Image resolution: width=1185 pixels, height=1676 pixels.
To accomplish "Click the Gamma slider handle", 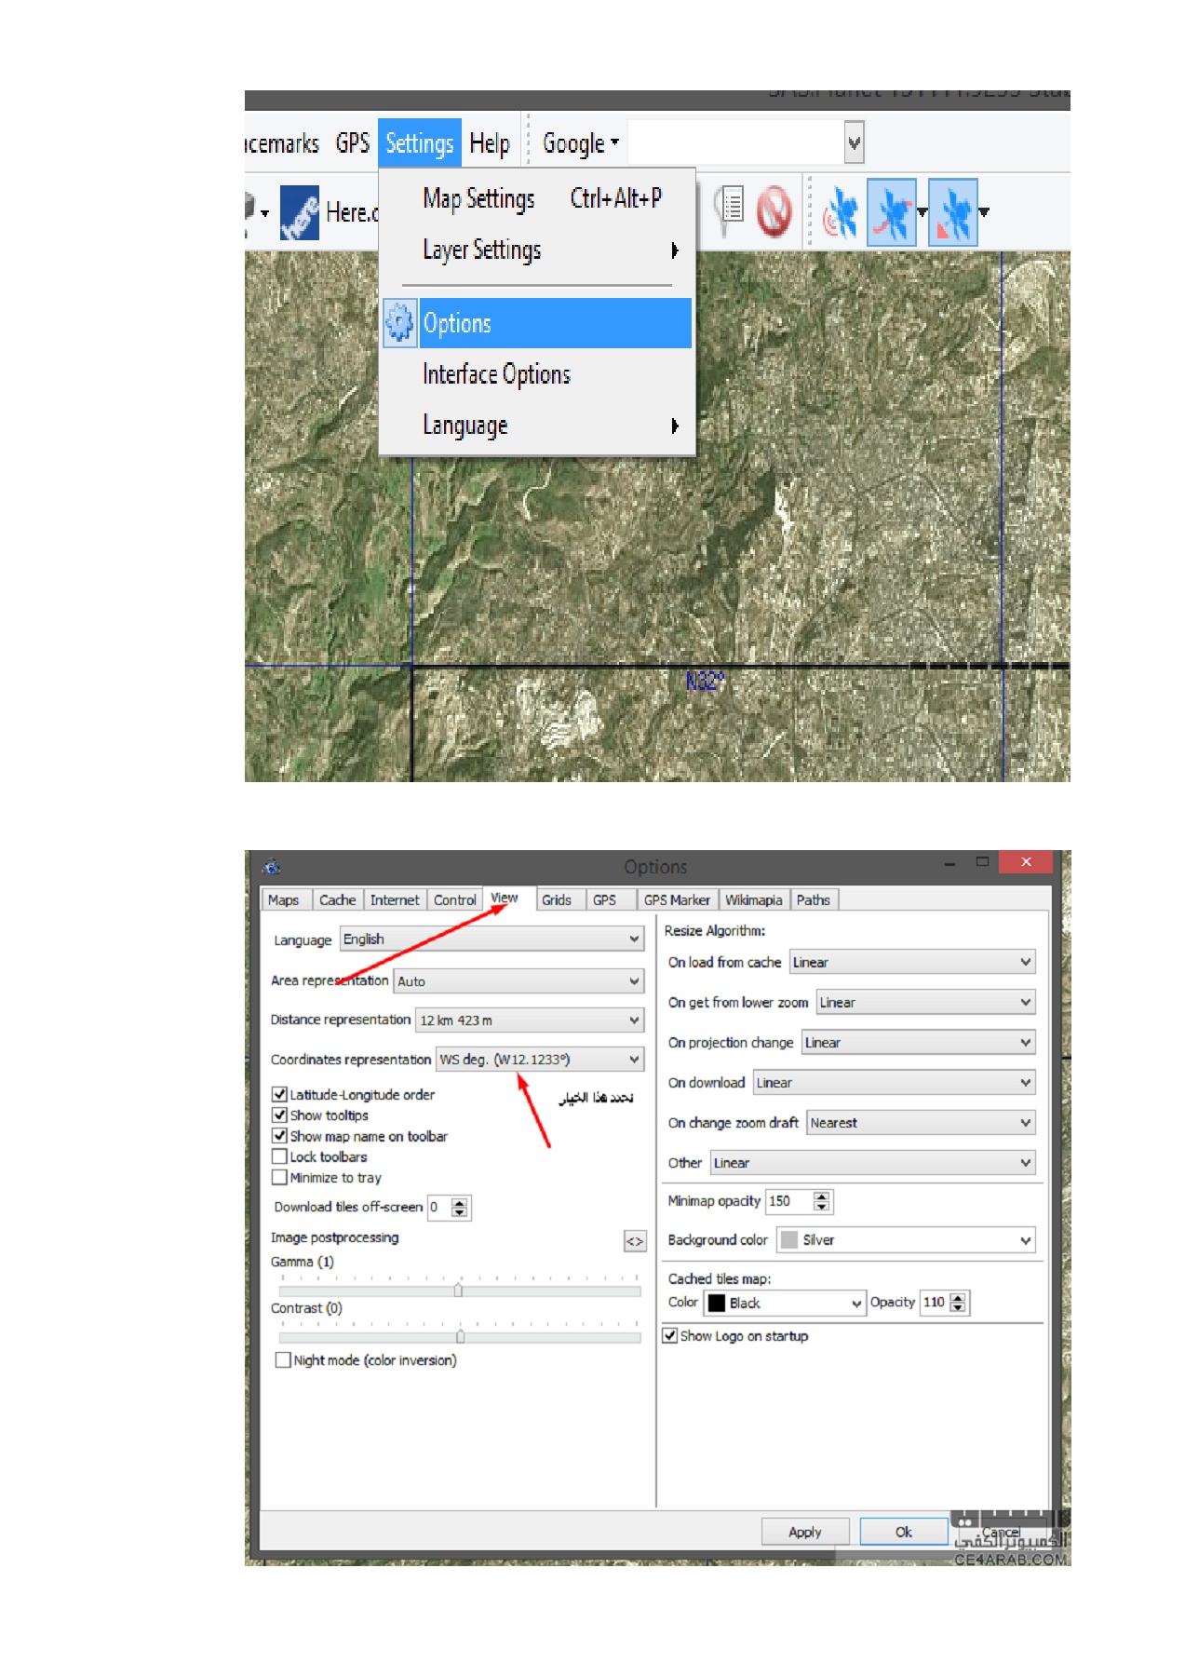I will tap(458, 1291).
